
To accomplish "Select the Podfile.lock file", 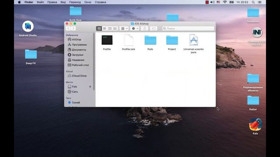I will pos(129,40).
